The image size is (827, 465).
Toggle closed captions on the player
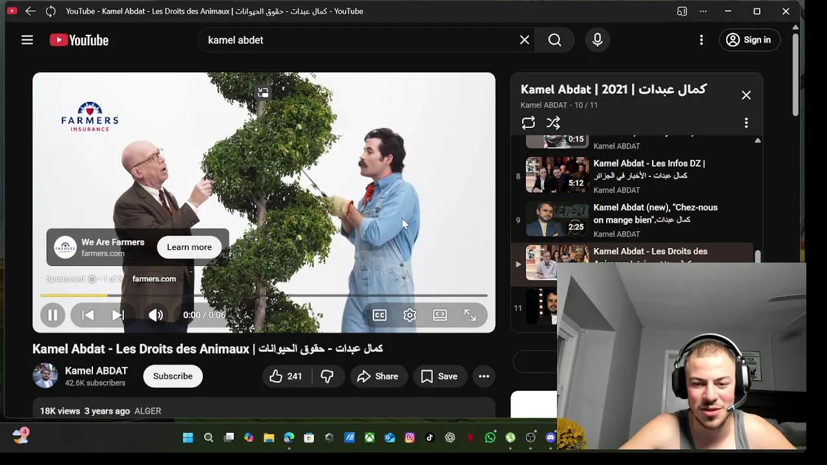tap(380, 315)
